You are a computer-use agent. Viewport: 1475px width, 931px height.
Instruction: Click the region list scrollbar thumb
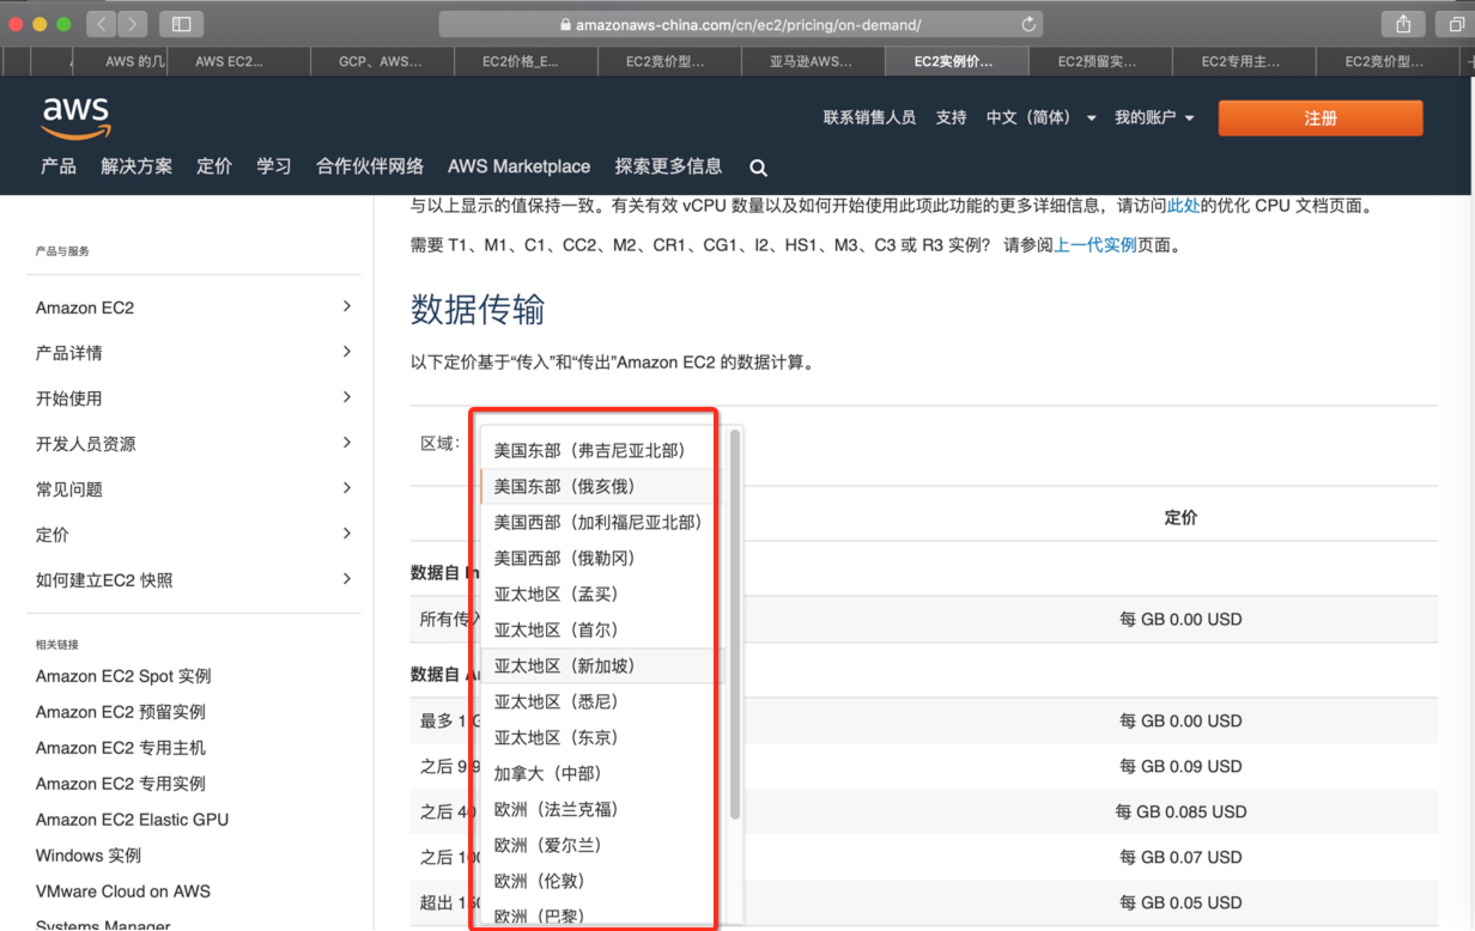735,624
